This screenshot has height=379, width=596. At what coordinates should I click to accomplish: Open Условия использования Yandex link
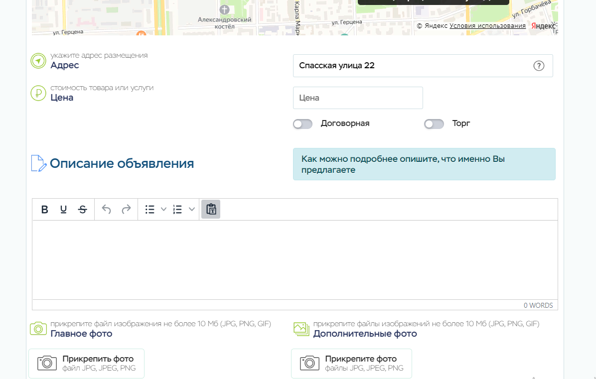pos(487,26)
